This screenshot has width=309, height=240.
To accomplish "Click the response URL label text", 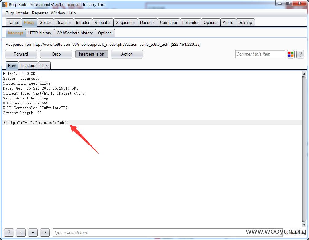I will [x=103, y=44].
